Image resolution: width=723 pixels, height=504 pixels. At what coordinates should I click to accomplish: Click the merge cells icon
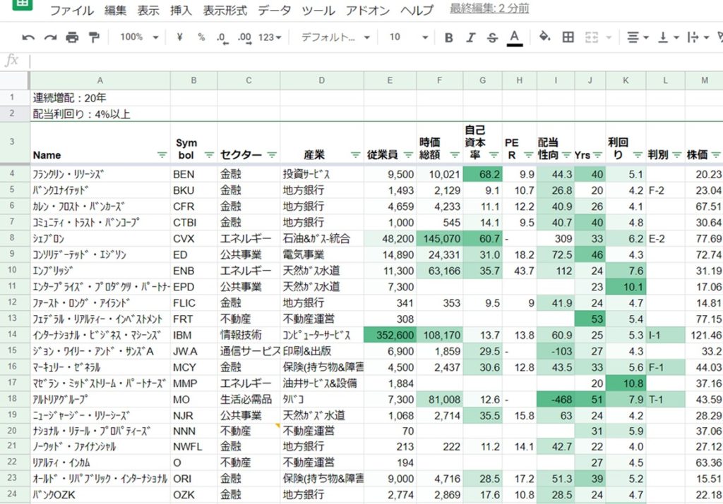(592, 37)
